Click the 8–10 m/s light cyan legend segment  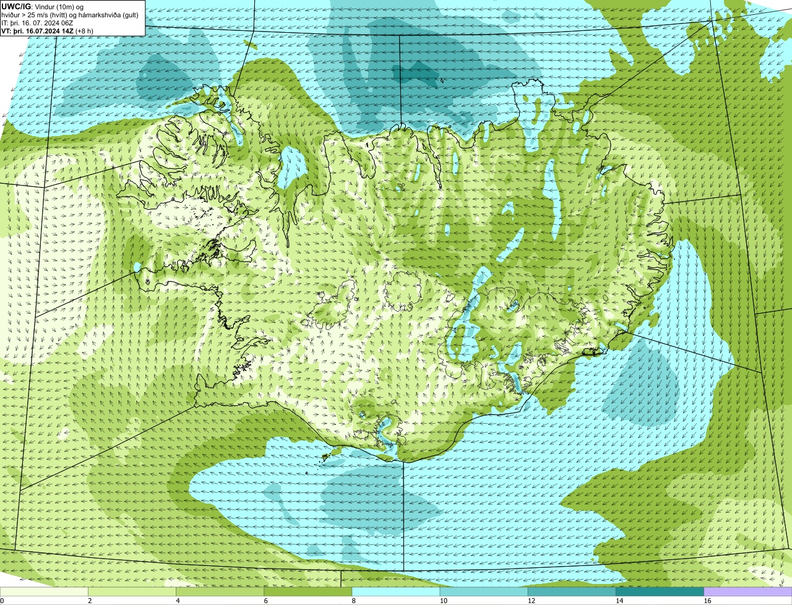click(x=396, y=592)
